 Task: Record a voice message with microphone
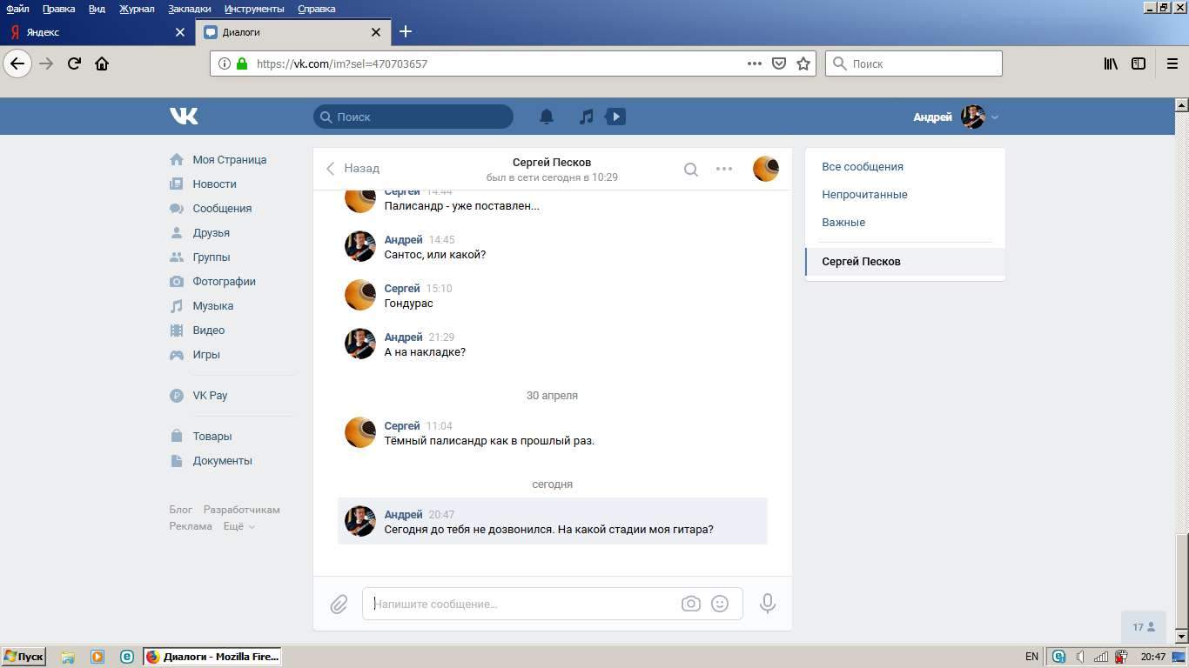pos(767,604)
